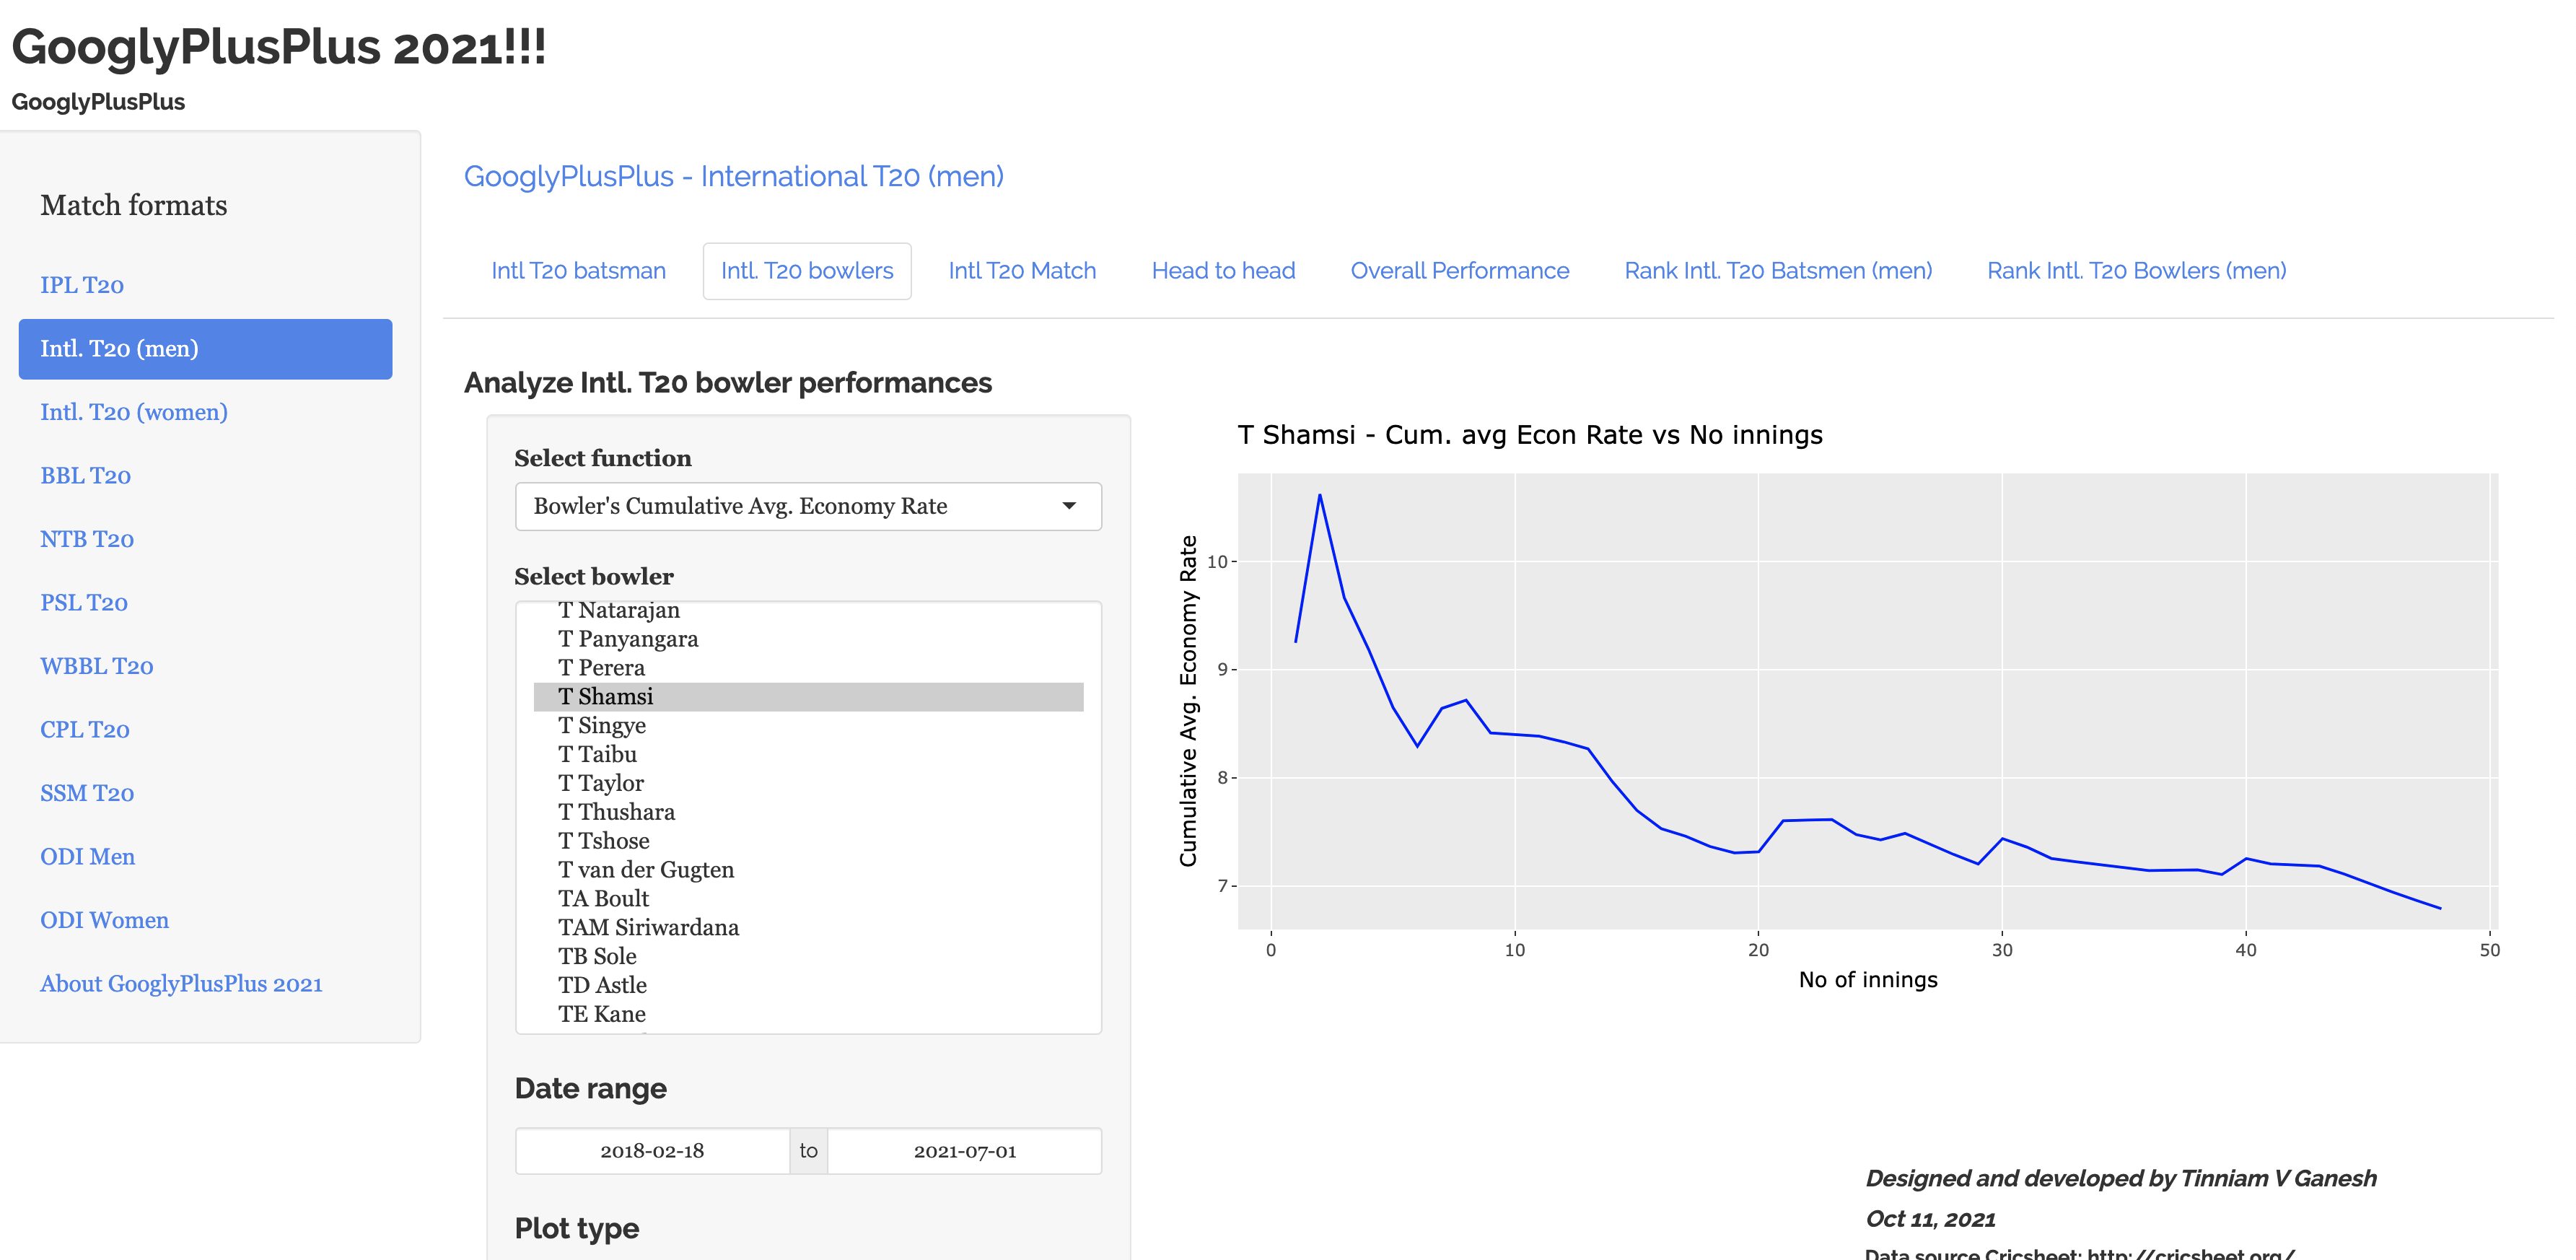This screenshot has width=2576, height=1260.
Task: Switch to Intl T20 batsman tab
Action: coord(578,271)
